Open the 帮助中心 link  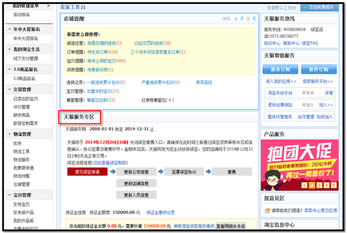(x=291, y=43)
